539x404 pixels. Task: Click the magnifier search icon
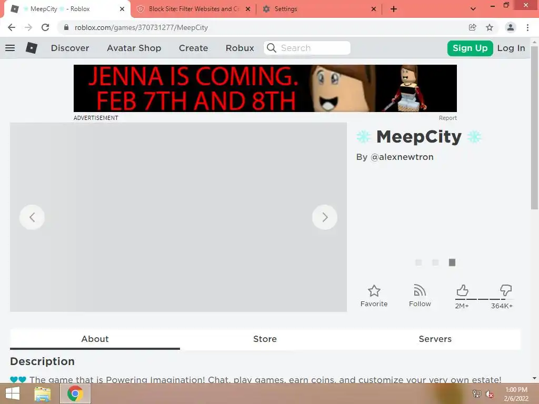click(272, 48)
